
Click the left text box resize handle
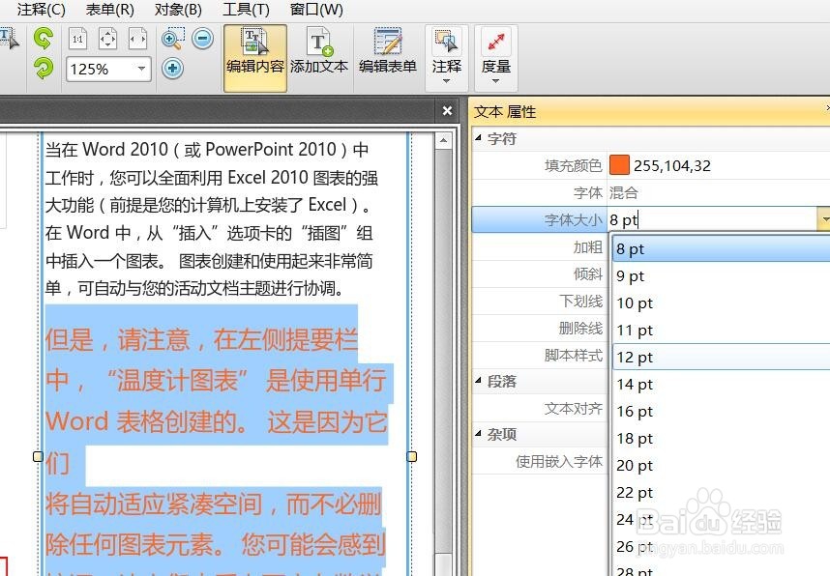click(38, 456)
